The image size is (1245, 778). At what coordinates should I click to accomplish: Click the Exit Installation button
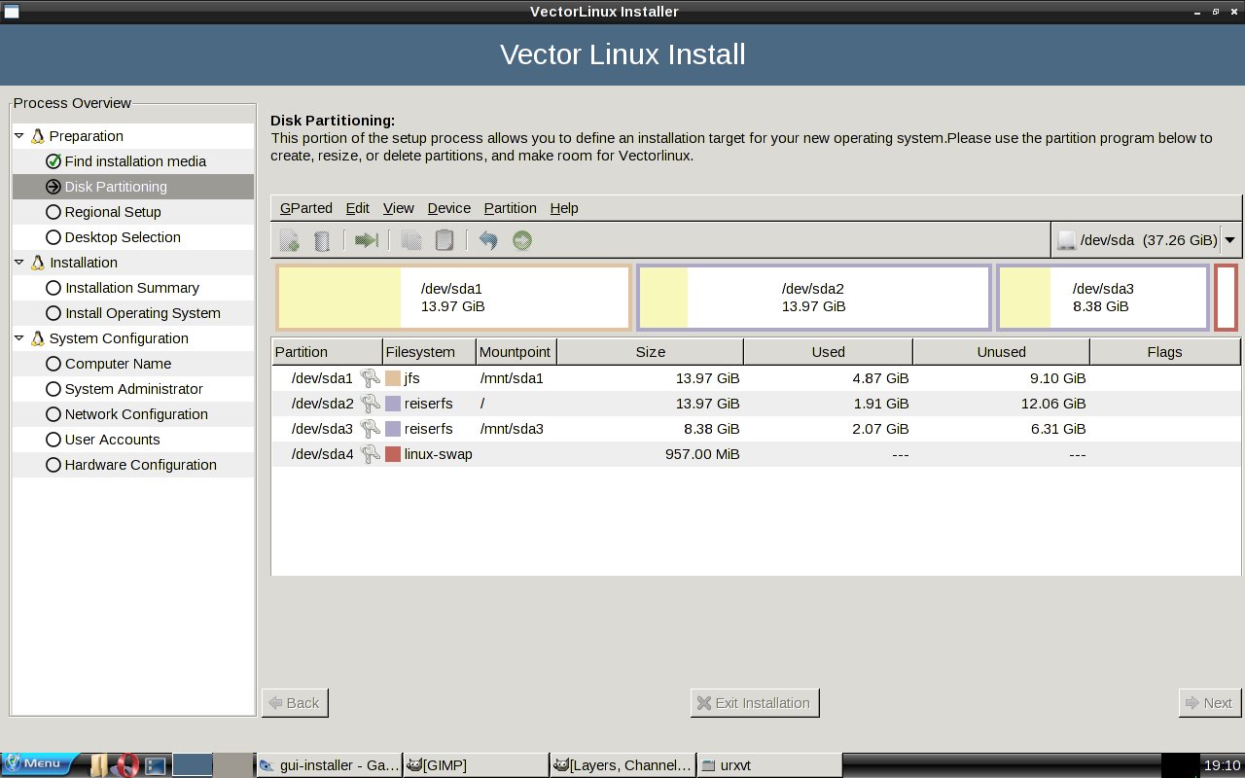pos(755,703)
